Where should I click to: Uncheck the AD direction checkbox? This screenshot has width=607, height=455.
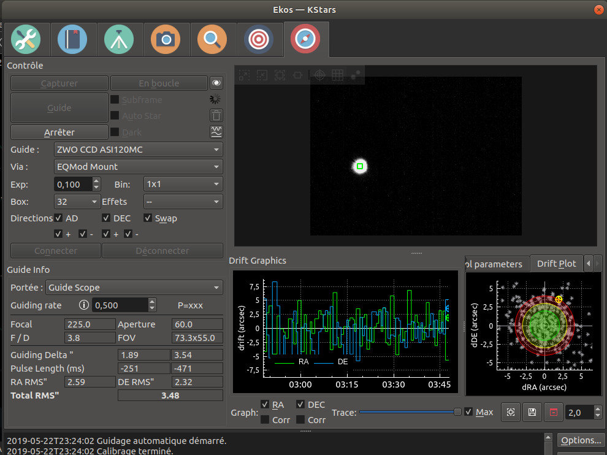58,218
